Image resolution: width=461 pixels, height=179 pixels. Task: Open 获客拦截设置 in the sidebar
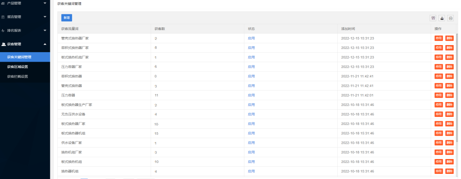[x=18, y=77]
